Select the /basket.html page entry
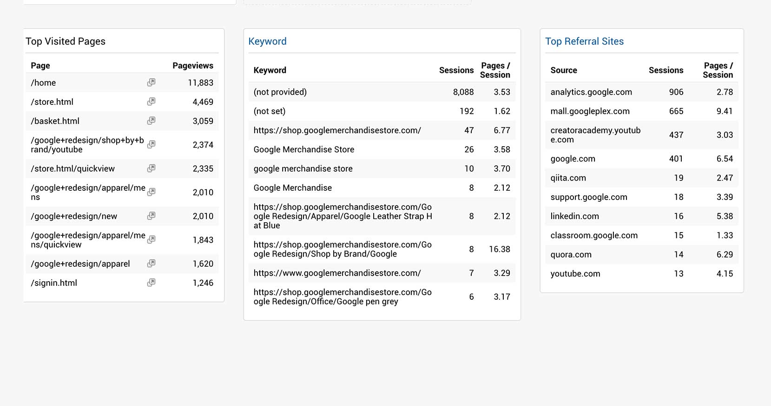The height and width of the screenshot is (406, 771). [x=55, y=121]
